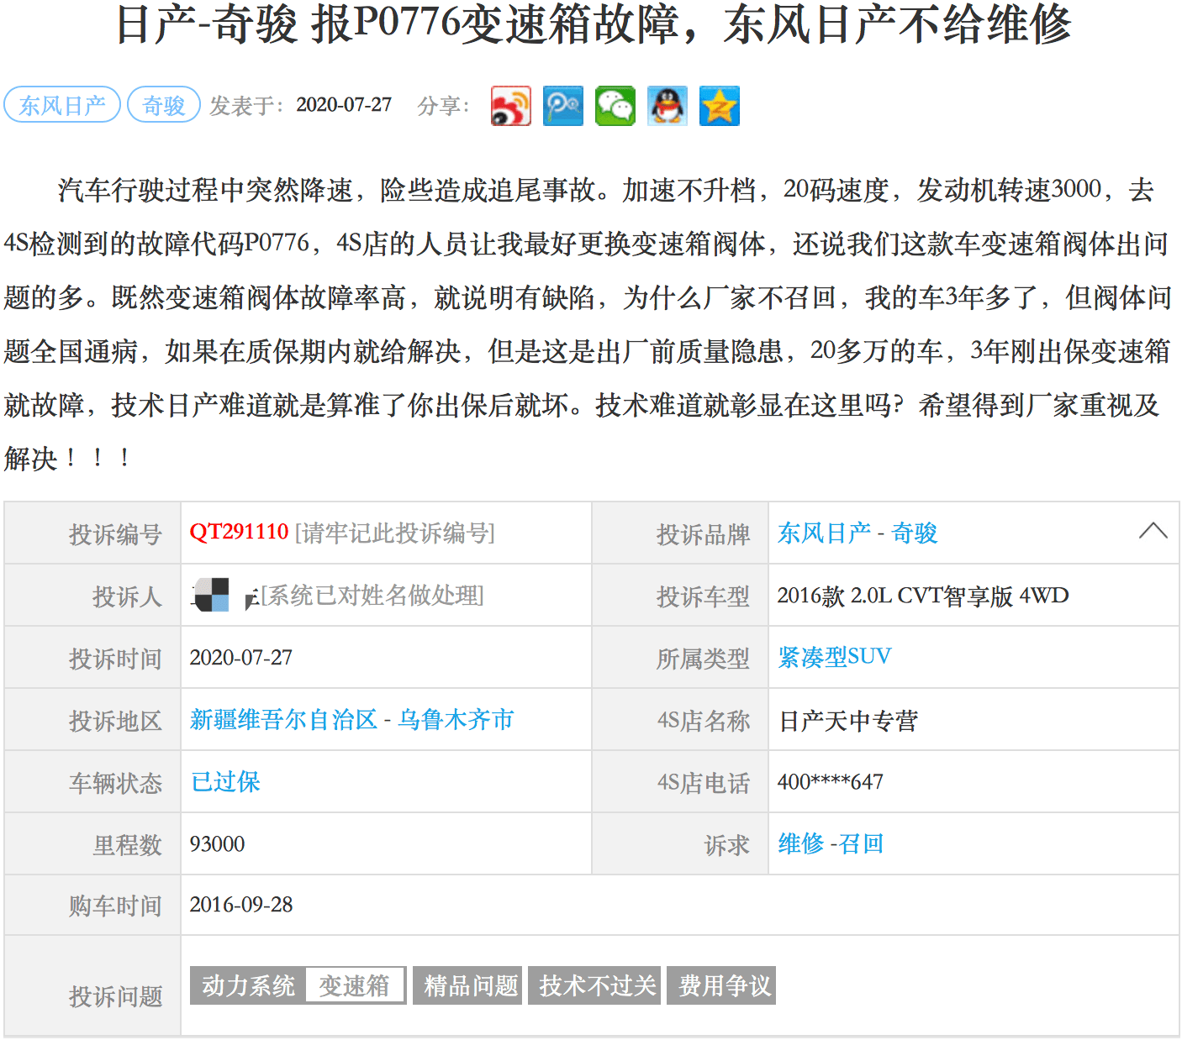
Task: Share the page to WeChat
Action: [x=615, y=106]
